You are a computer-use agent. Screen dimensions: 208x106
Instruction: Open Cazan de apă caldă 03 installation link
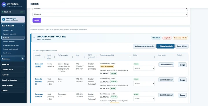click(x=38, y=81)
